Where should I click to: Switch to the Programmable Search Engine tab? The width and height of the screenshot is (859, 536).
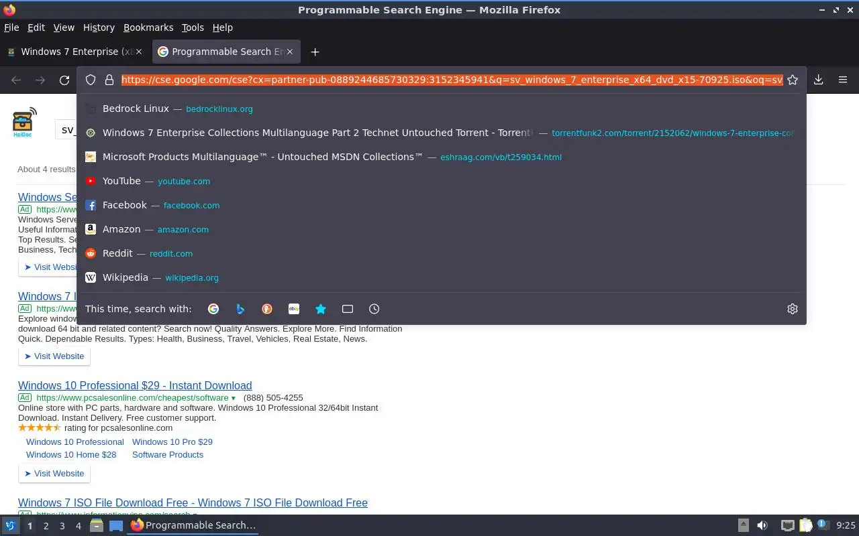coord(226,52)
